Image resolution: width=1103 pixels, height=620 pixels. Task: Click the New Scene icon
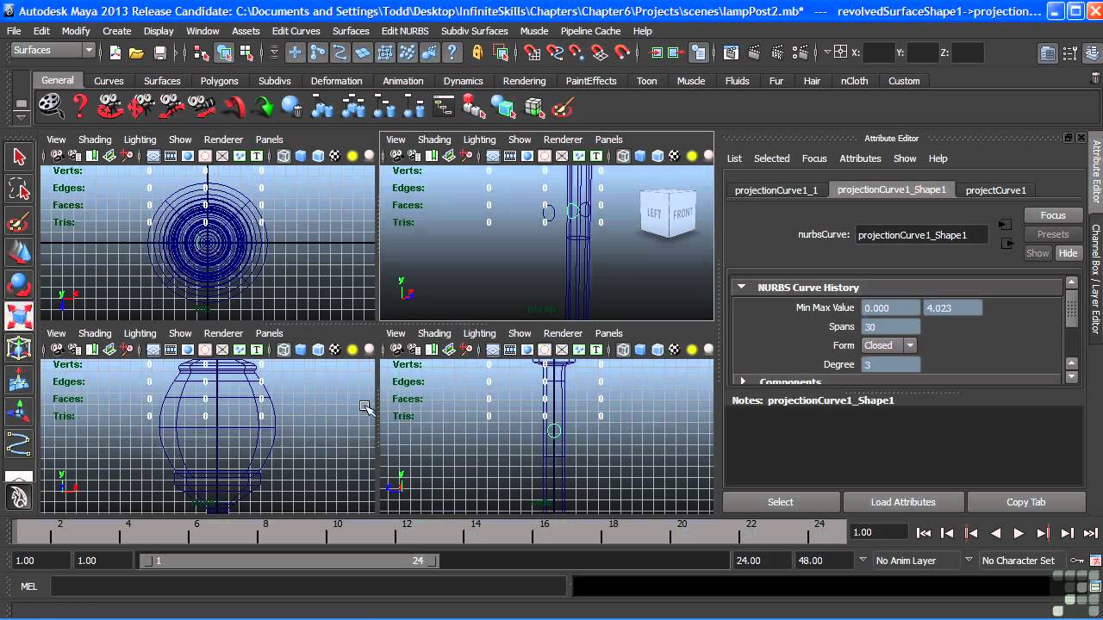point(115,53)
